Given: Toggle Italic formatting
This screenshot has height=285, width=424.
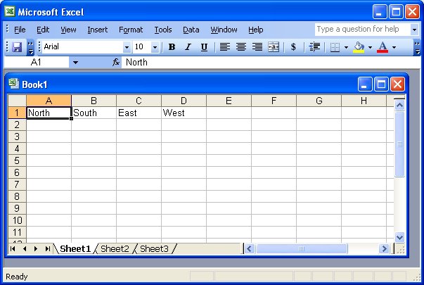Looking at the screenshot, I should [188, 47].
